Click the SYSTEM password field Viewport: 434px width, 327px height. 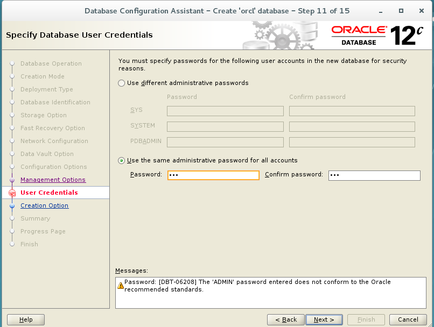pyautogui.click(x=225, y=126)
